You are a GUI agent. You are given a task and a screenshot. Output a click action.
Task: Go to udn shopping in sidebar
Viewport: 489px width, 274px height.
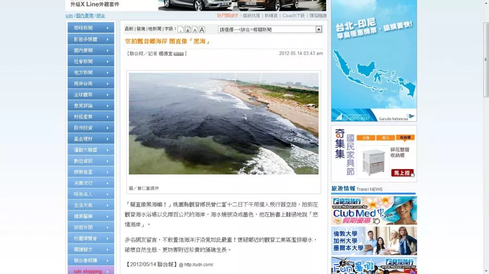(91, 271)
